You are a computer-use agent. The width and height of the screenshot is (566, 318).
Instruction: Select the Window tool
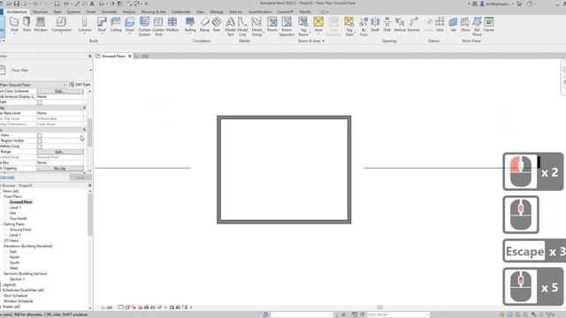tap(41, 25)
